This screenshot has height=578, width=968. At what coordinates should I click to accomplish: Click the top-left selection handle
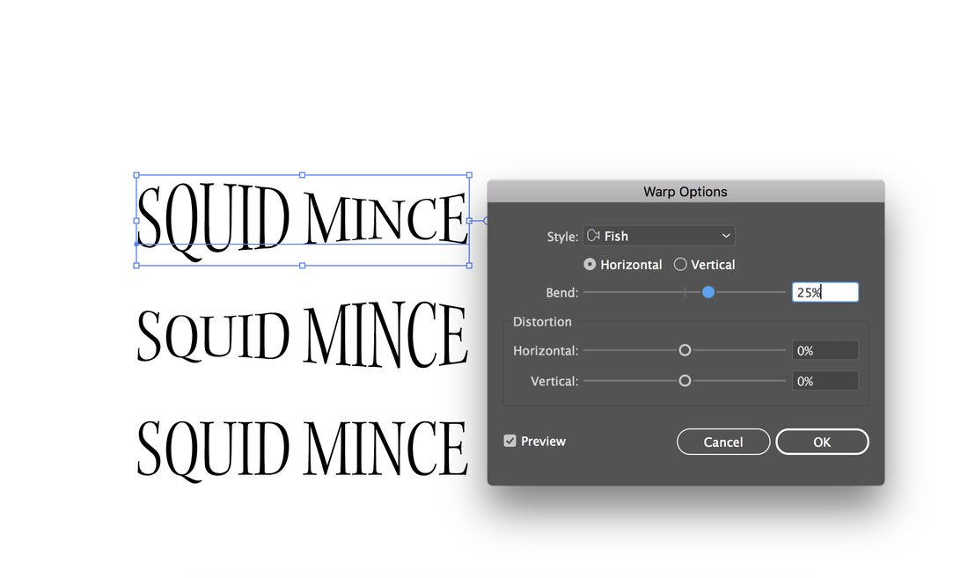click(x=136, y=175)
